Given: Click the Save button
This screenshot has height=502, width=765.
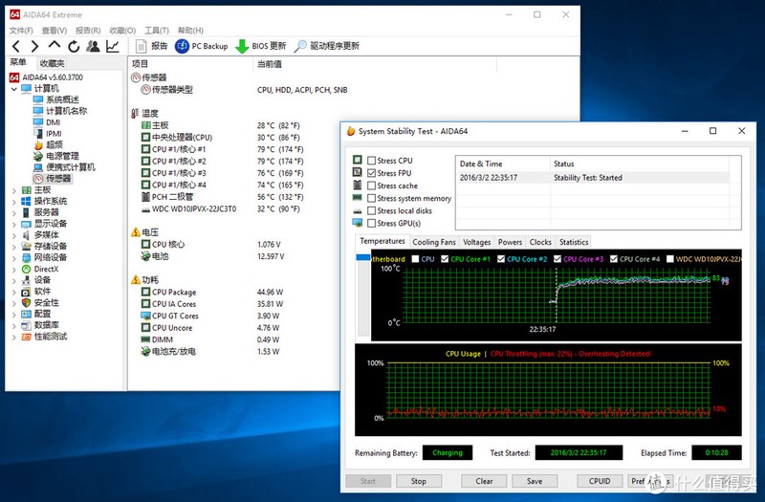Looking at the screenshot, I should coord(535,481).
